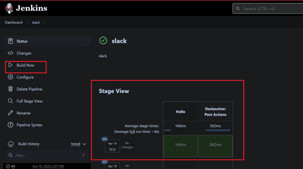Click the Status document icon

[10, 41]
